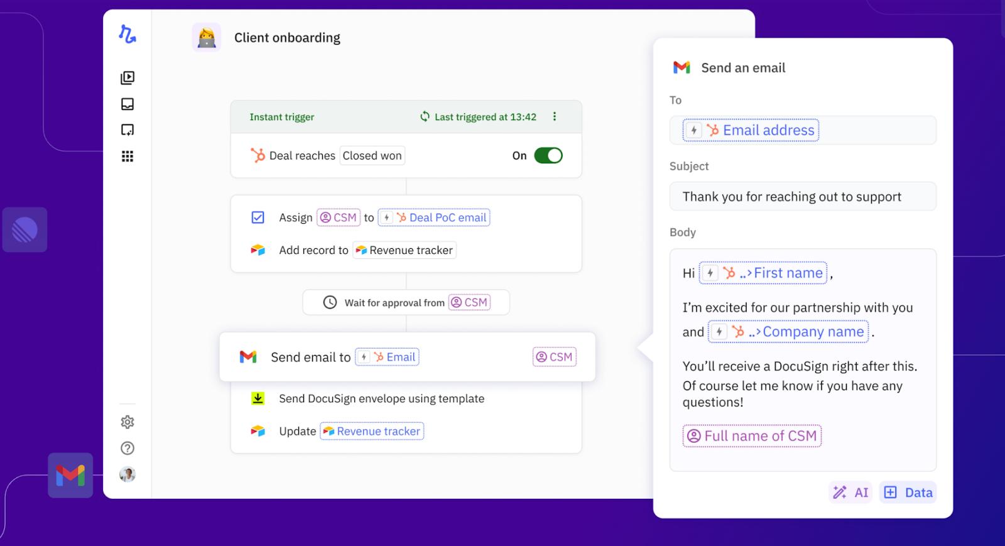Viewport: 1005px width, 546px height.
Task: Click the Email chip in Send email step
Action: coord(387,357)
